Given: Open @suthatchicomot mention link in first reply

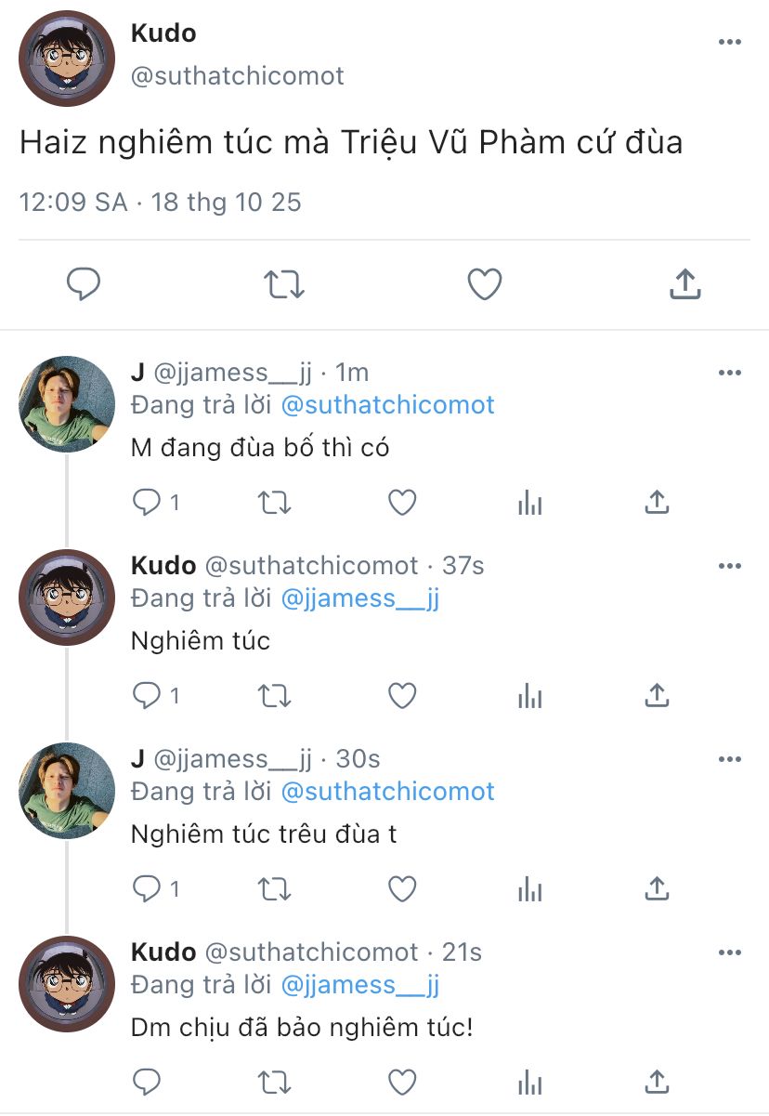Looking at the screenshot, I should [x=387, y=405].
